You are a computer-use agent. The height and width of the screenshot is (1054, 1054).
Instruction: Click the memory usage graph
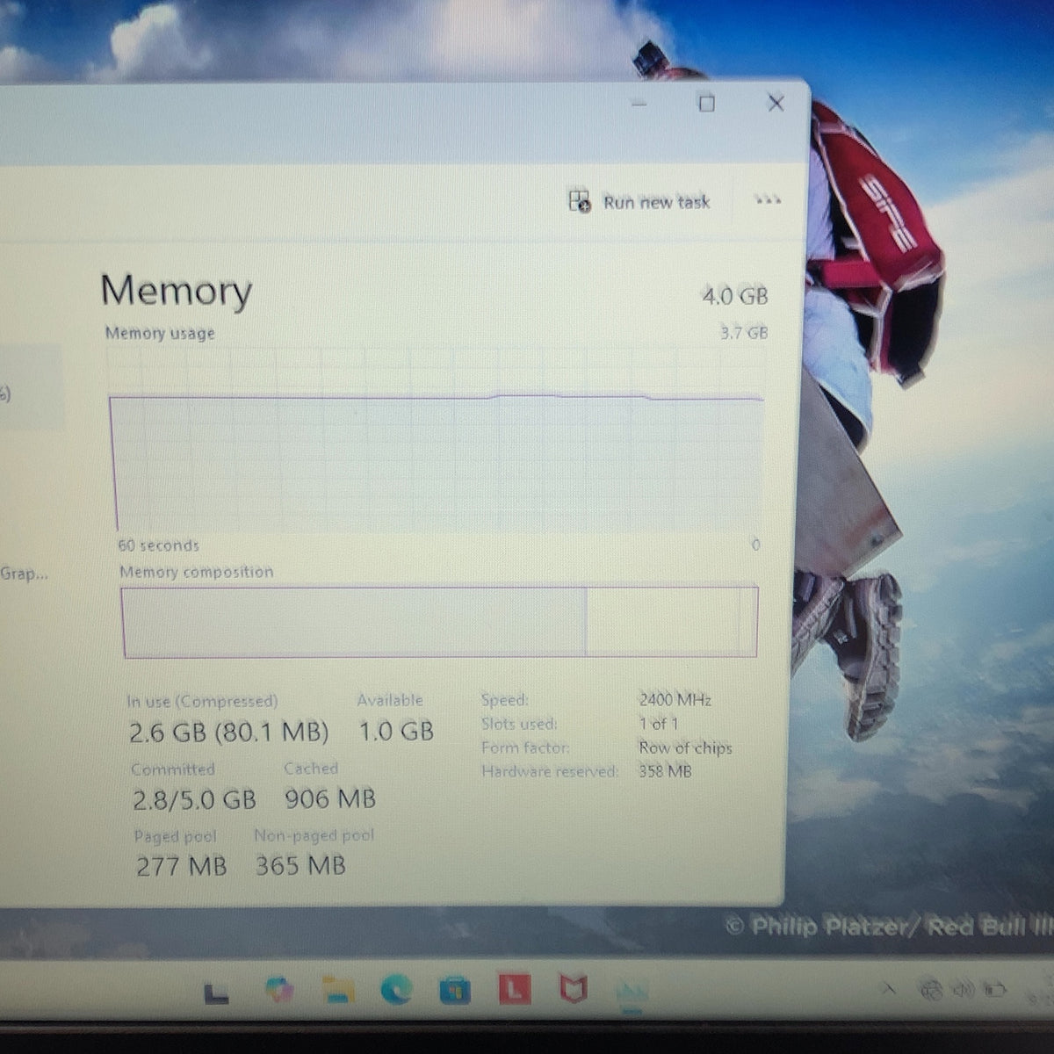[437, 439]
